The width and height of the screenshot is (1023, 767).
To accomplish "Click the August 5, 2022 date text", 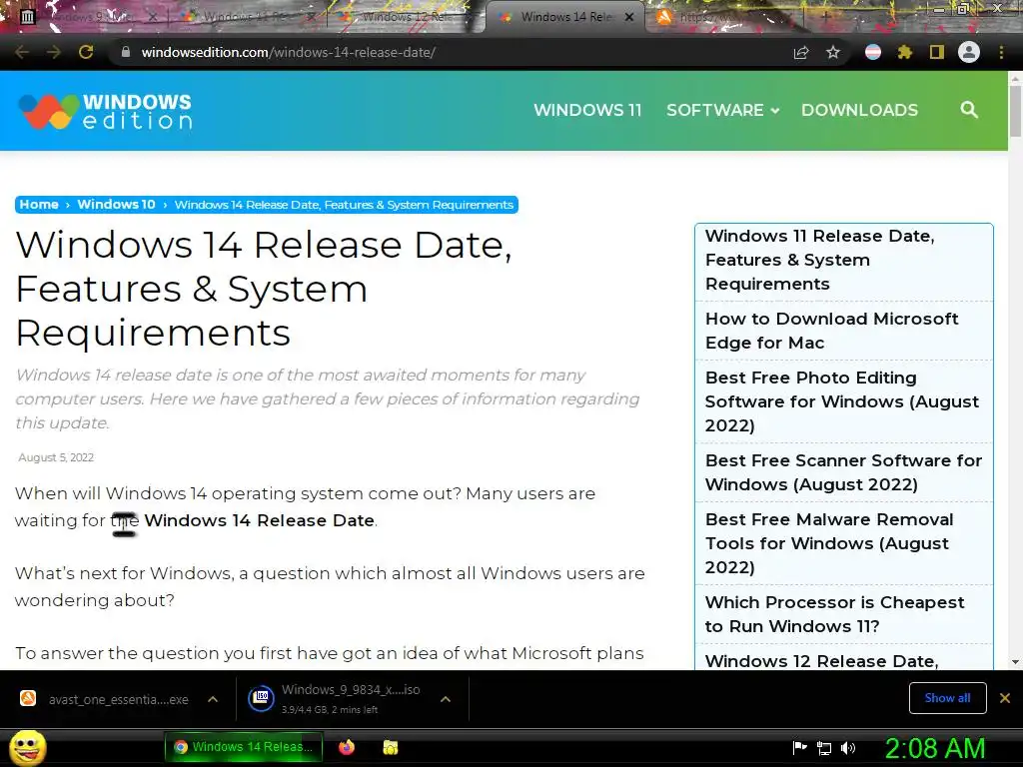I will coord(56,457).
